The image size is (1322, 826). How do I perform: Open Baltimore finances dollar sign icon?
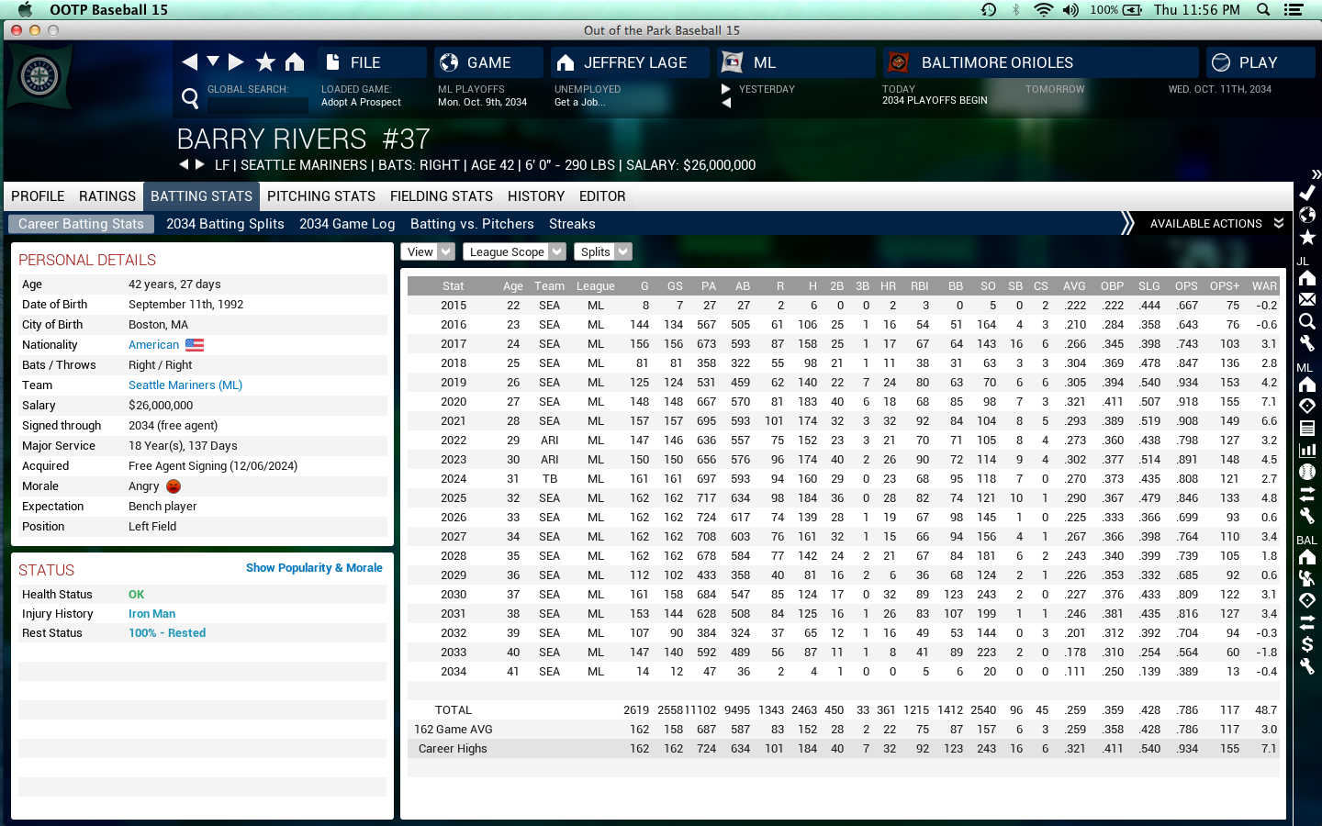1307,644
